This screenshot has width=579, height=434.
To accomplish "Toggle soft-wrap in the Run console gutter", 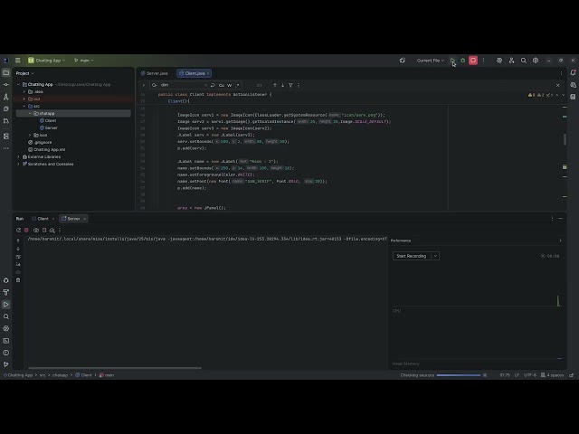I will coord(18,257).
